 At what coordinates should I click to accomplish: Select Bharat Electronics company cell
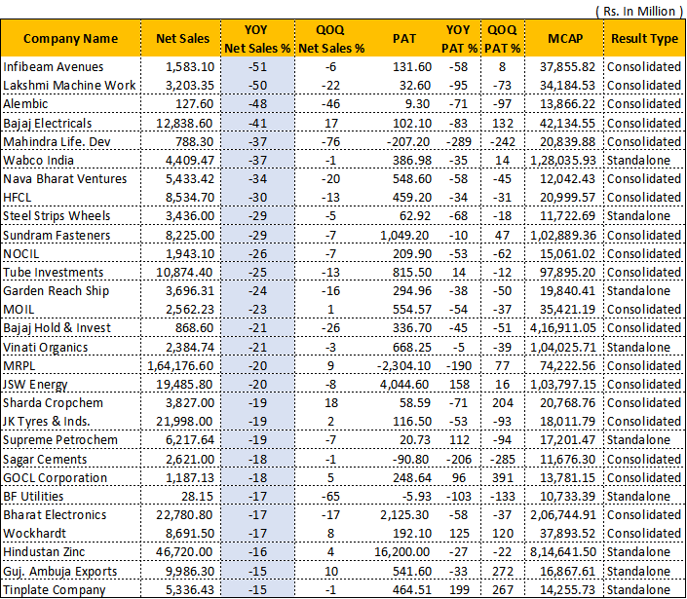[55, 514]
